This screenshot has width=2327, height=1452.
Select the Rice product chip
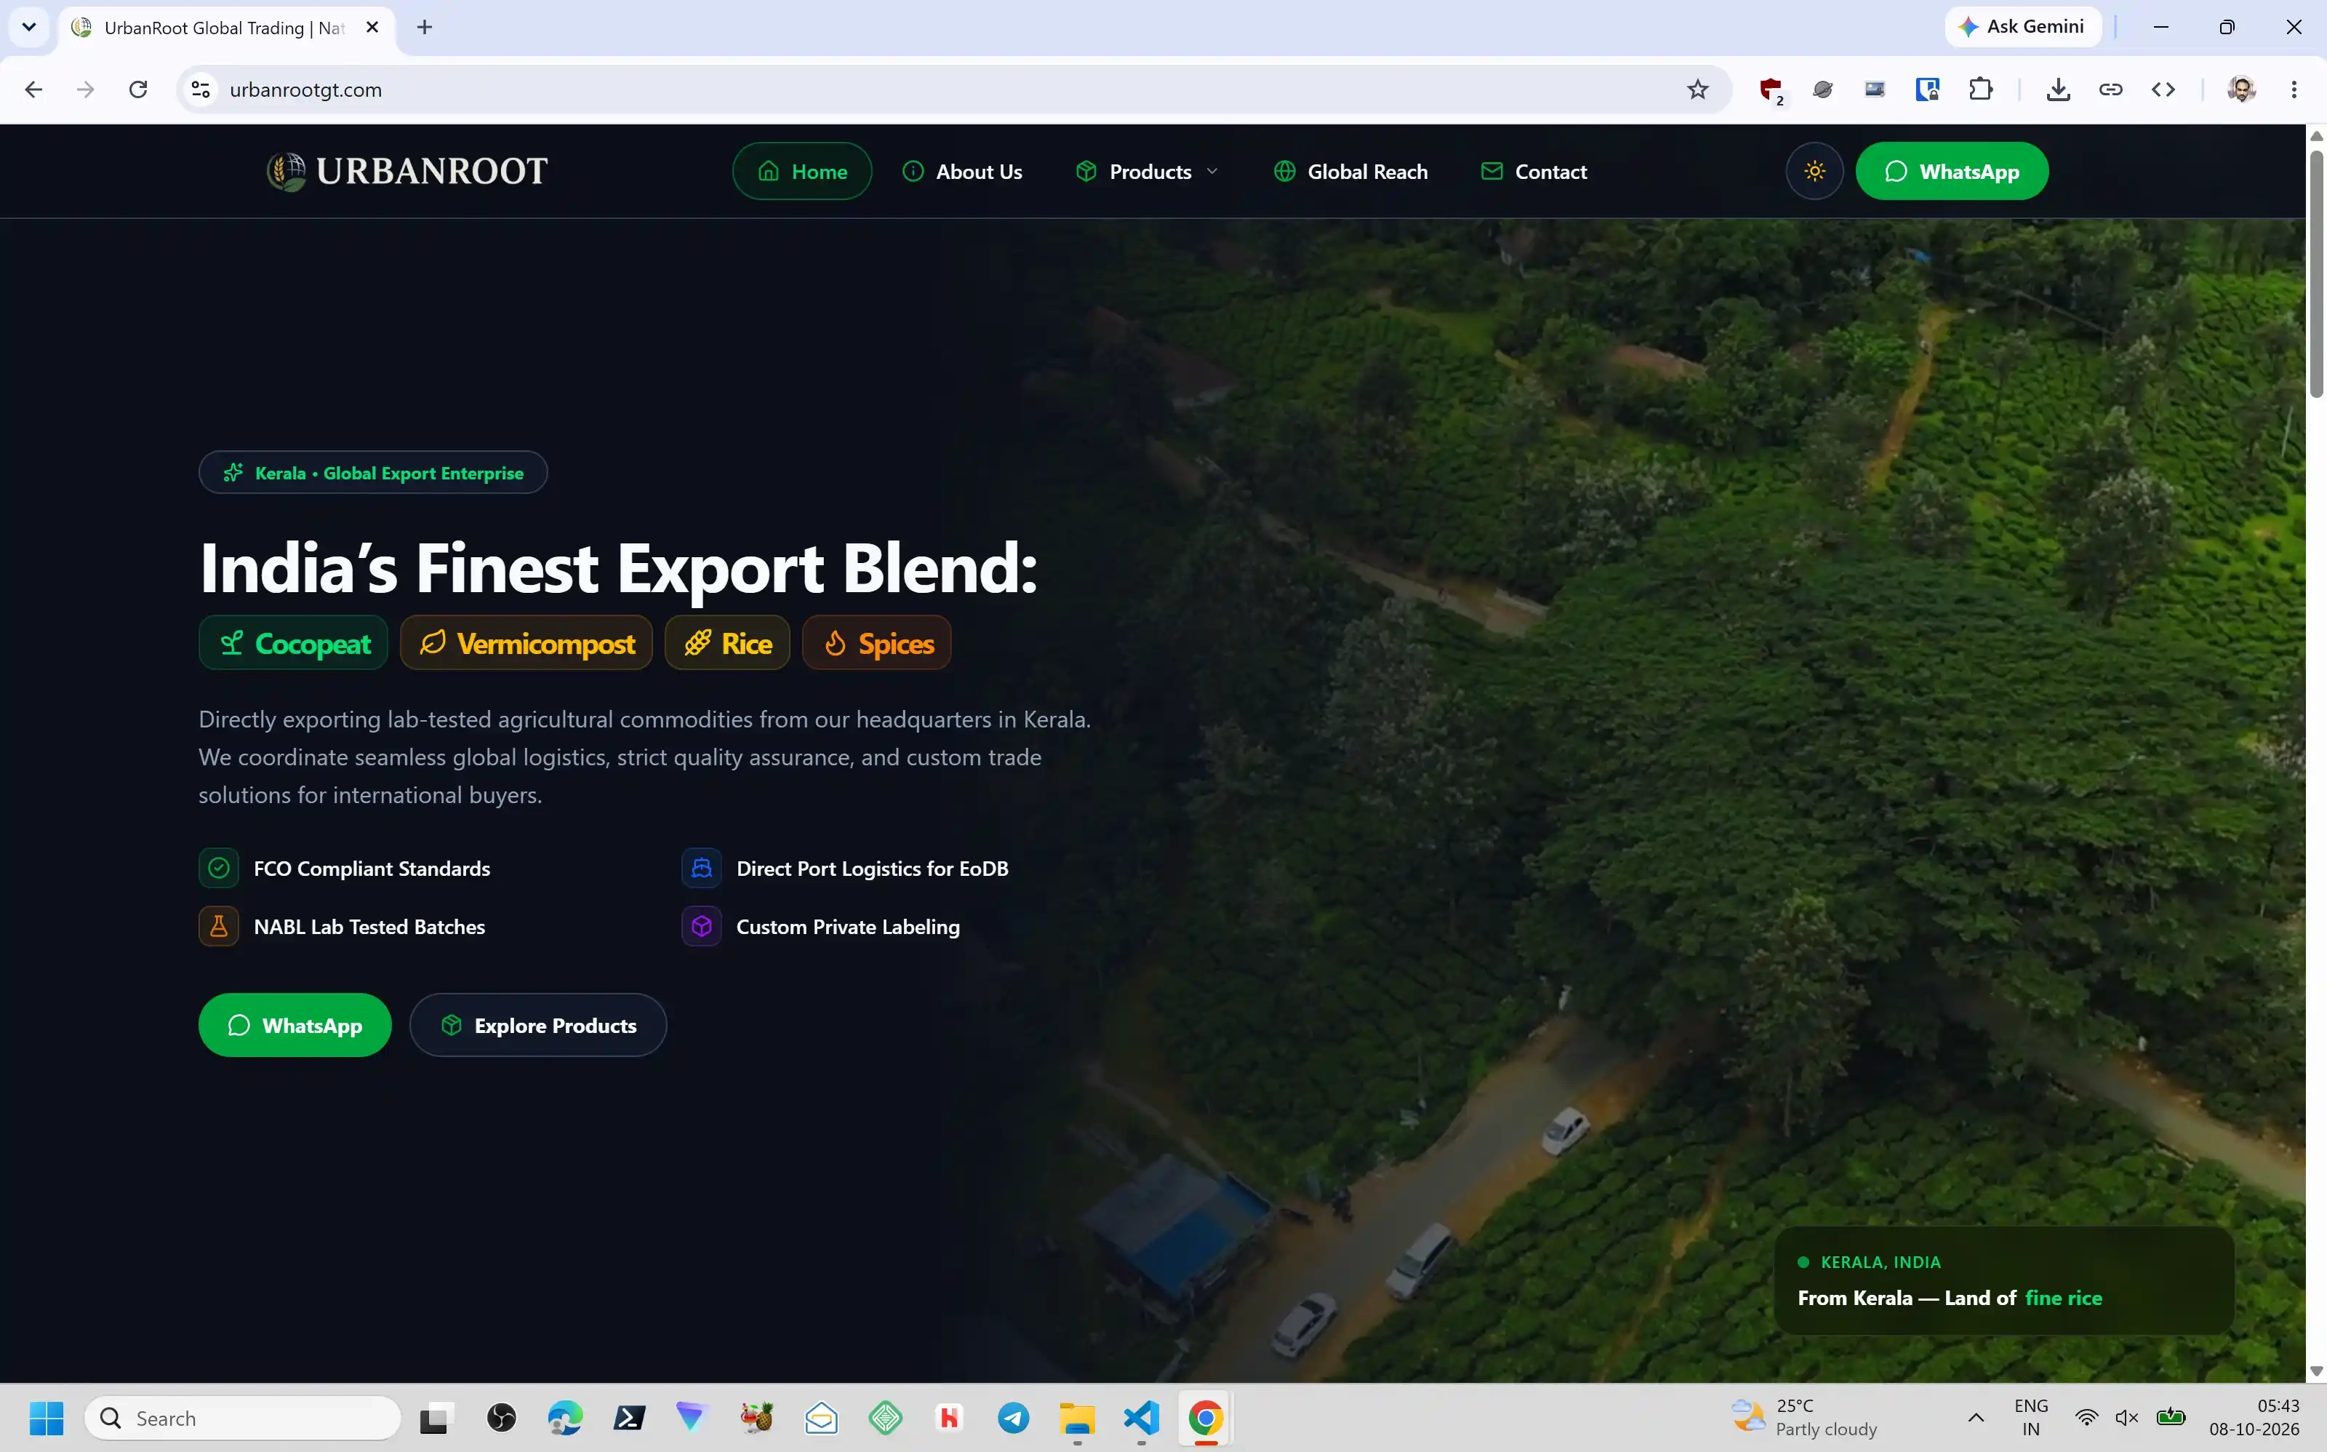[x=726, y=642]
